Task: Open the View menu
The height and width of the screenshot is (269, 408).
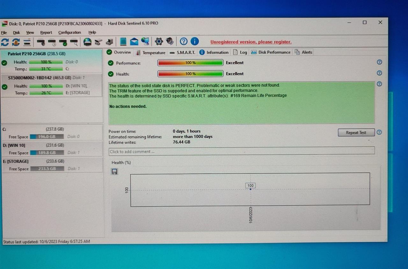Action: (30, 32)
